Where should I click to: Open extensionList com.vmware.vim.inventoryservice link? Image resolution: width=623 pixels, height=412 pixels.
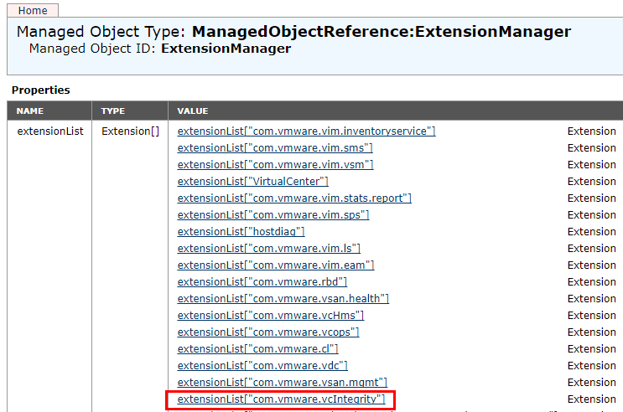click(x=306, y=131)
